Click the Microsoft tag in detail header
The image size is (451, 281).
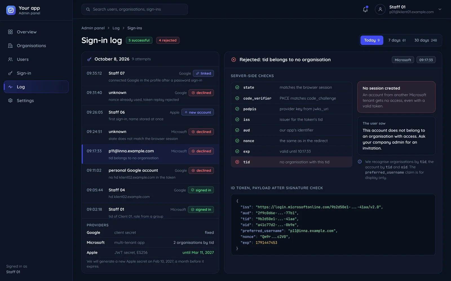coord(403,60)
